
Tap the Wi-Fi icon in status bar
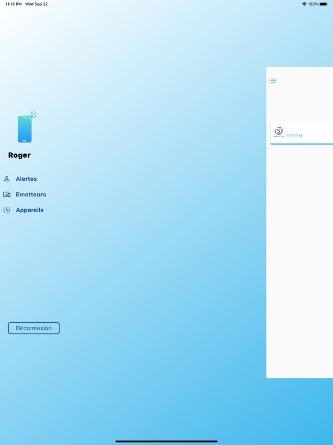click(304, 4)
